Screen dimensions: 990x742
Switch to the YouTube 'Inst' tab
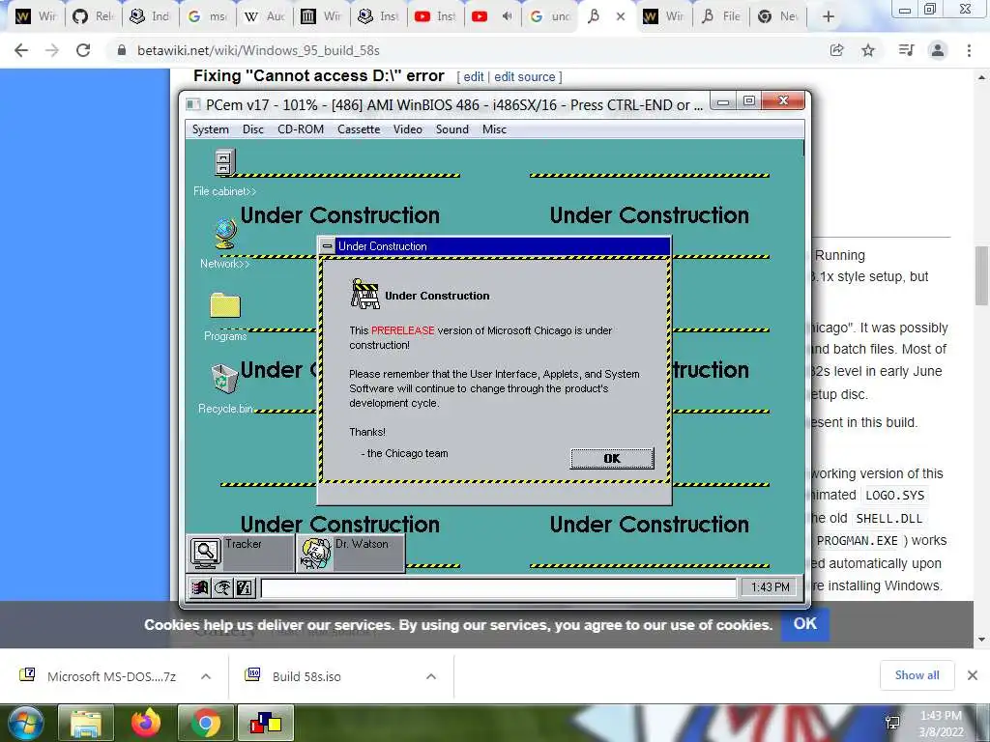tap(436, 17)
